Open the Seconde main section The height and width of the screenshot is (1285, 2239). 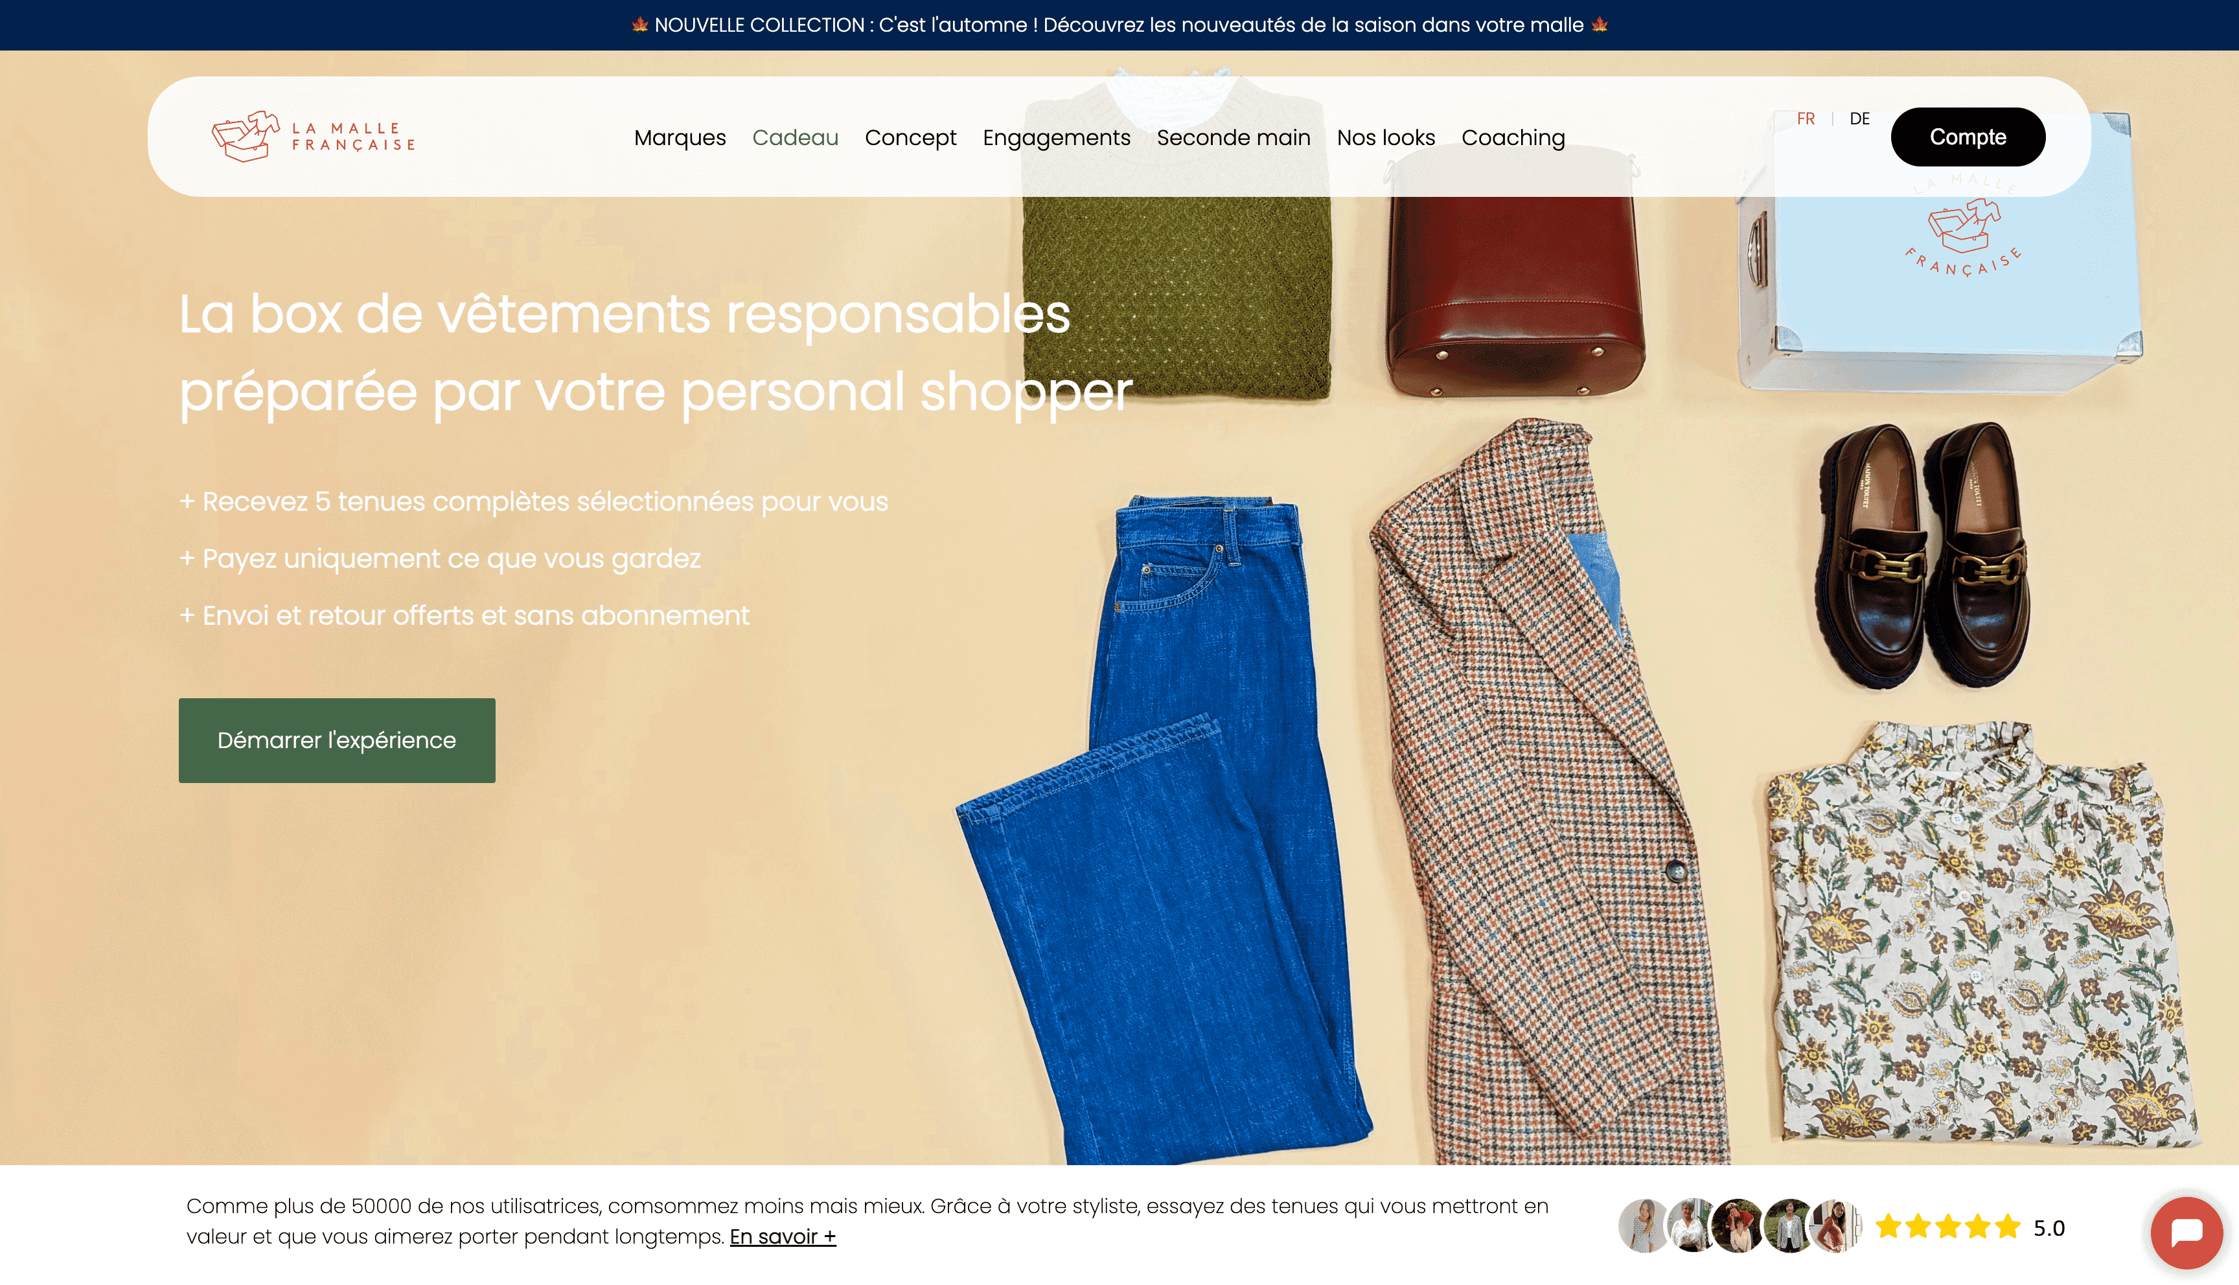(x=1233, y=138)
